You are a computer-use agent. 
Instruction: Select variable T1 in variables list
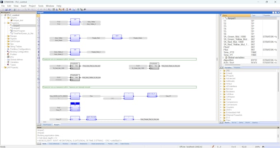pos(225,21)
